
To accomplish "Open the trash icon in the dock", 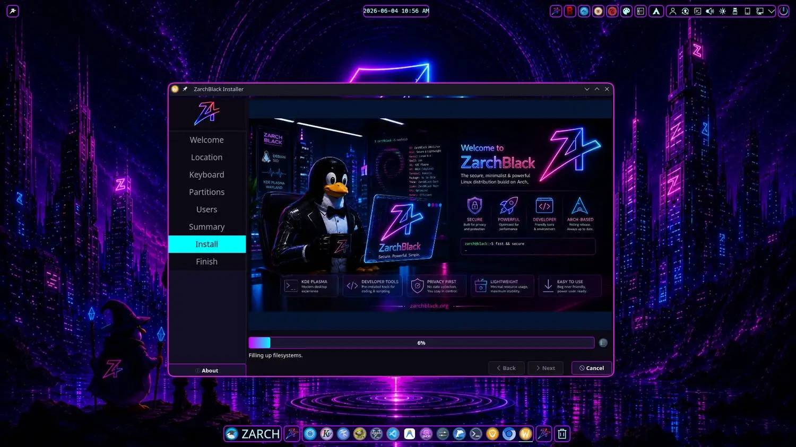I will pyautogui.click(x=562, y=434).
